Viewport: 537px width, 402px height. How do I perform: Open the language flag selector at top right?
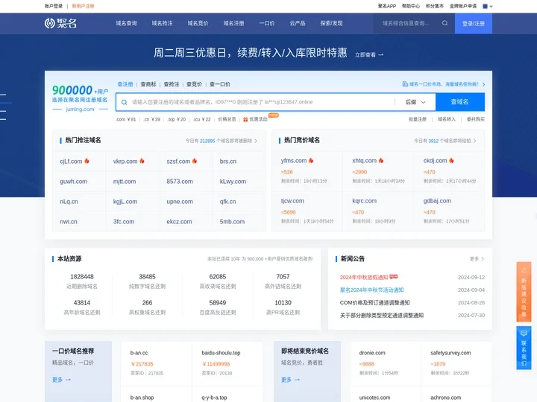[488, 6]
